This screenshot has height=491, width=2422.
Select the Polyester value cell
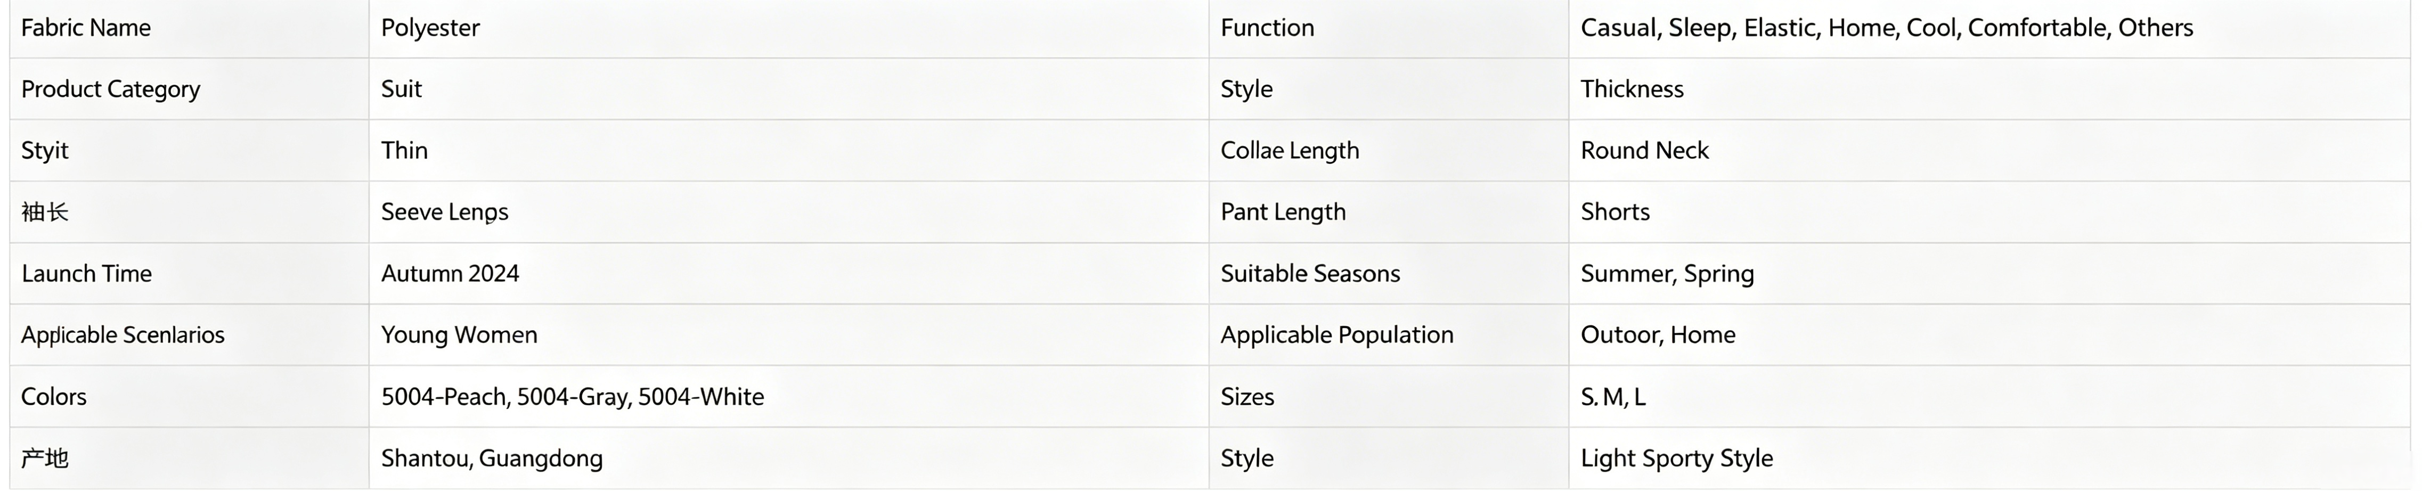[789, 28]
